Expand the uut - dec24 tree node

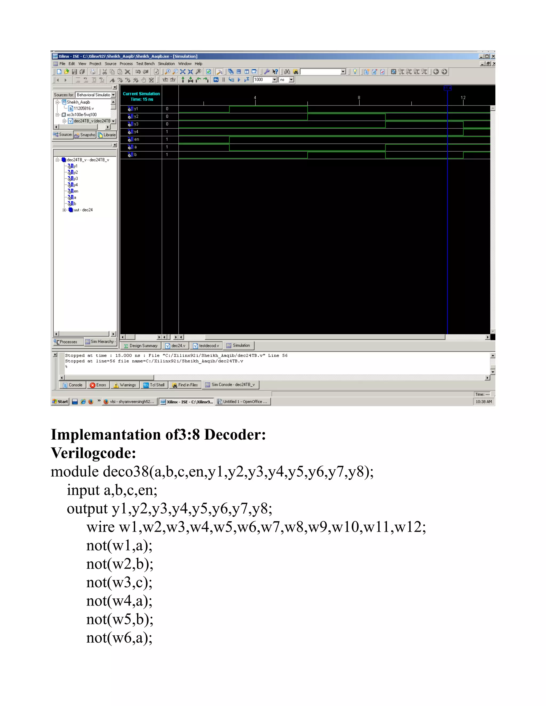pyautogui.click(x=64, y=210)
